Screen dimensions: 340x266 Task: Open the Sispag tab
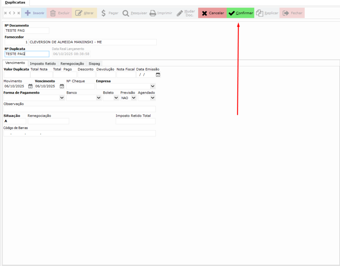(x=94, y=63)
